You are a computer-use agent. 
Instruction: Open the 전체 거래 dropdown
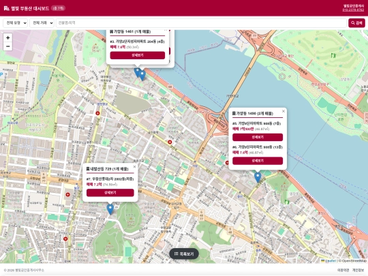42,23
